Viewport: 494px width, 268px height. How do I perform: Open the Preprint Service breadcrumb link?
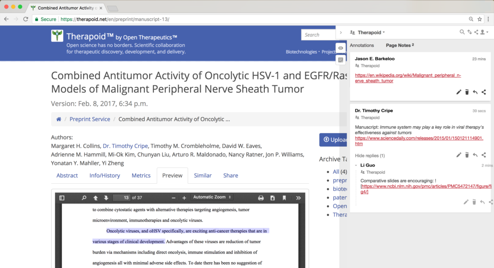[90, 119]
